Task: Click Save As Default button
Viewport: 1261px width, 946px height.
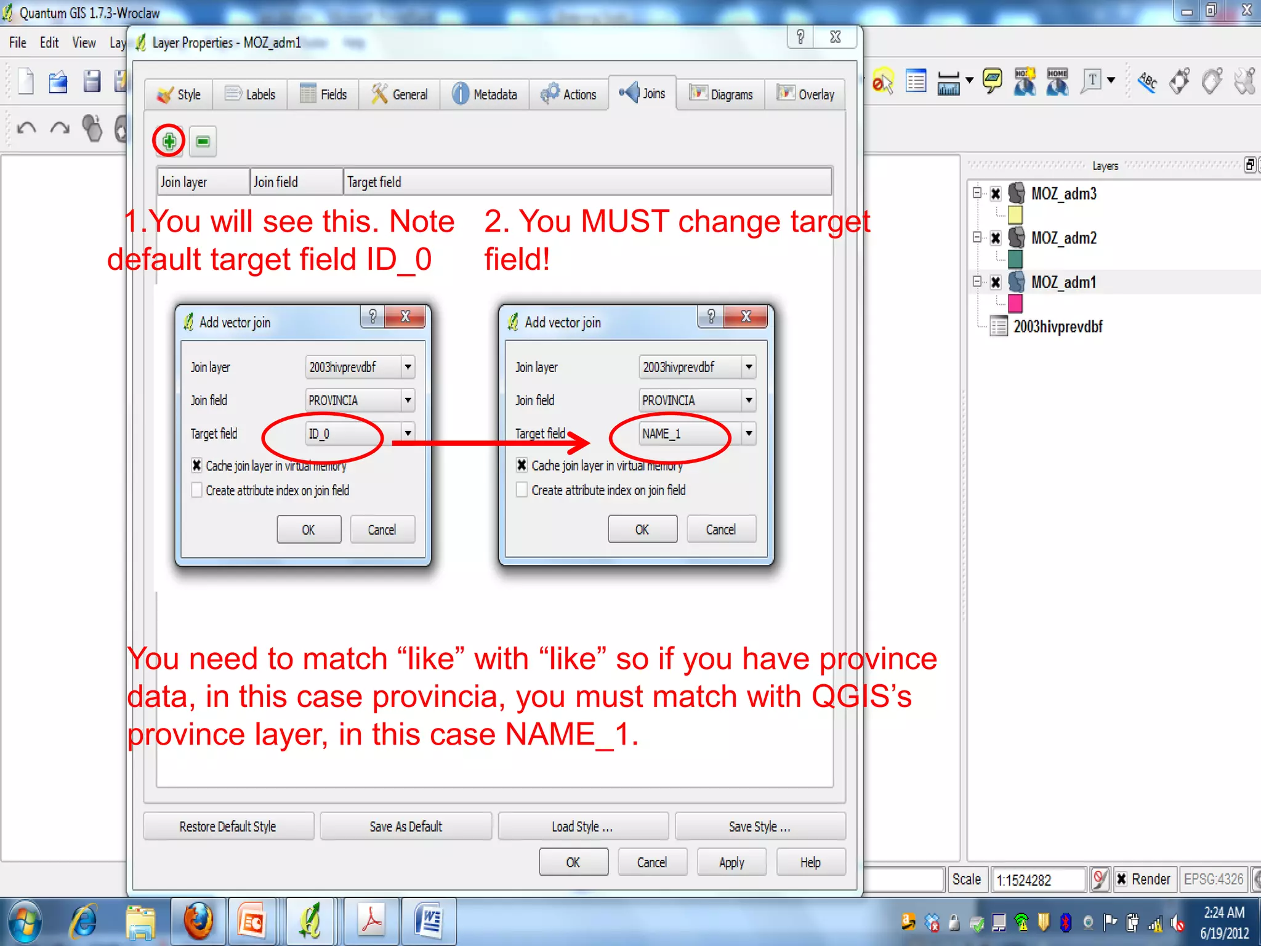Action: tap(406, 827)
